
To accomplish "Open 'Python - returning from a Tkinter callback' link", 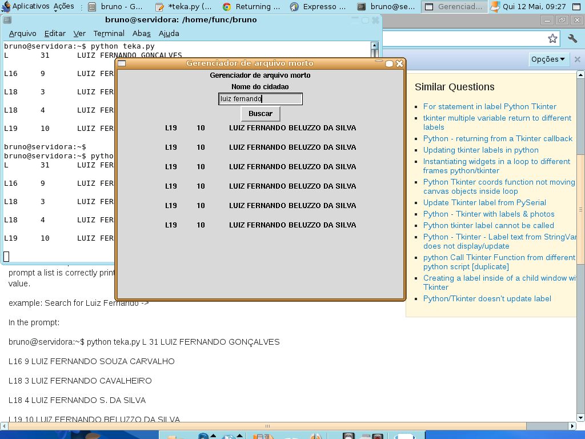I will 498,138.
